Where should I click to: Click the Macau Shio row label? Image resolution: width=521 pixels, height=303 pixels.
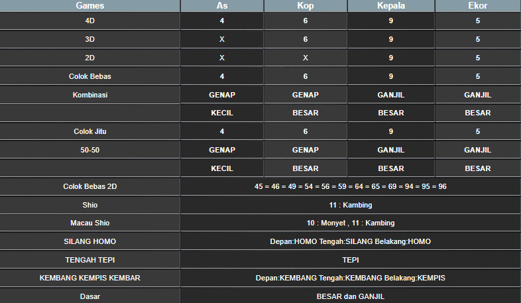coord(89,223)
